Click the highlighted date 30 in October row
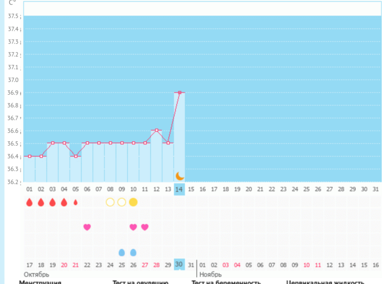This screenshot has width=382, height=284. click(180, 265)
